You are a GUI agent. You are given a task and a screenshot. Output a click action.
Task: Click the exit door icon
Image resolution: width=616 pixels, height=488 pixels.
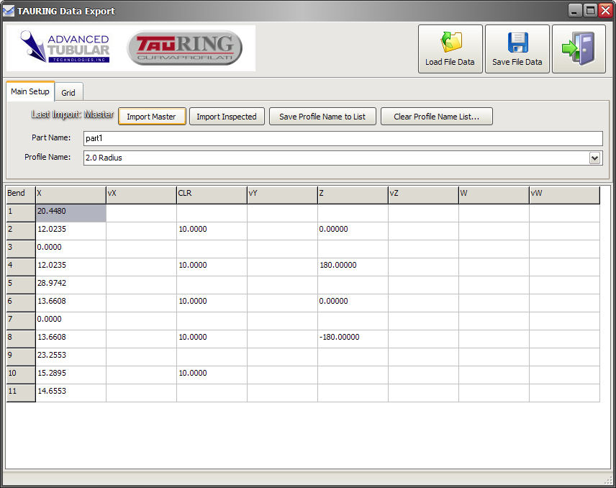pyautogui.click(x=578, y=49)
